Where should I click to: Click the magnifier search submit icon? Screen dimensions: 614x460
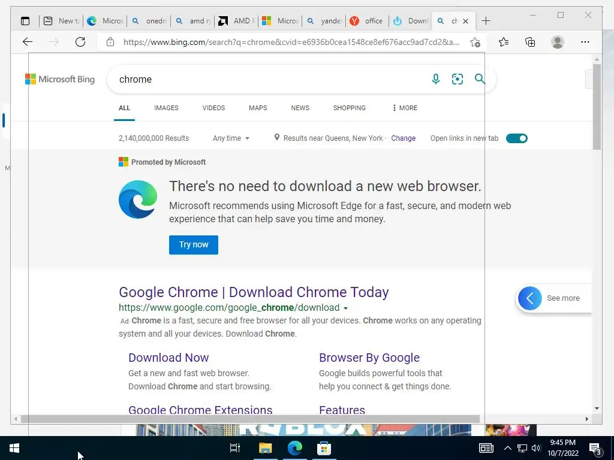[x=480, y=79]
